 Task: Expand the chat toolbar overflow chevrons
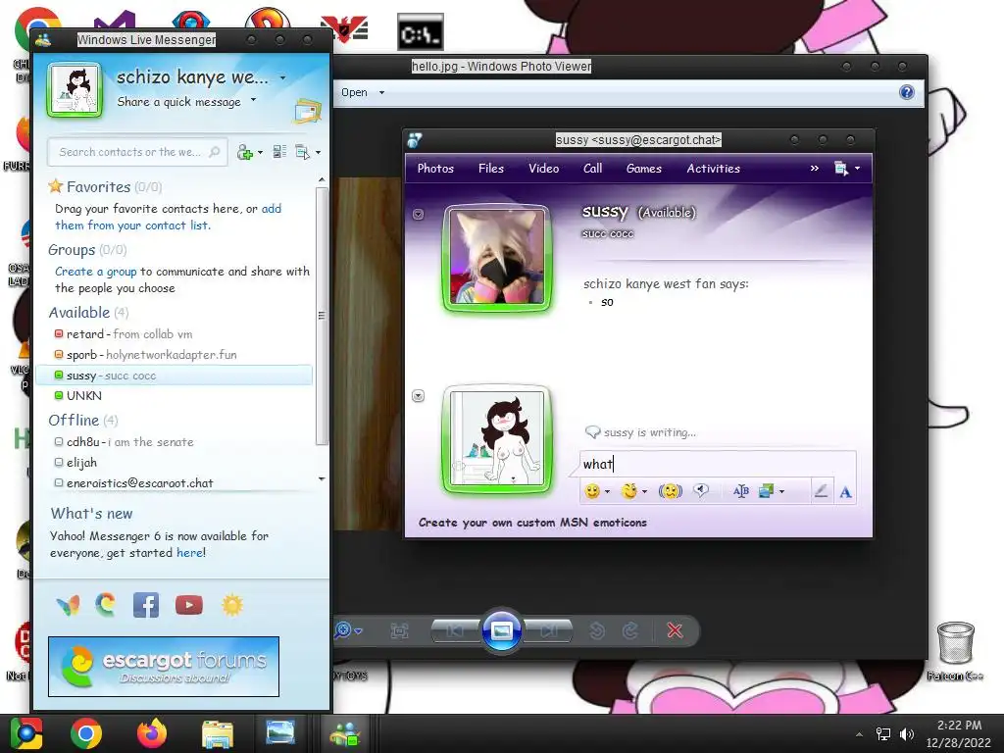tap(815, 169)
